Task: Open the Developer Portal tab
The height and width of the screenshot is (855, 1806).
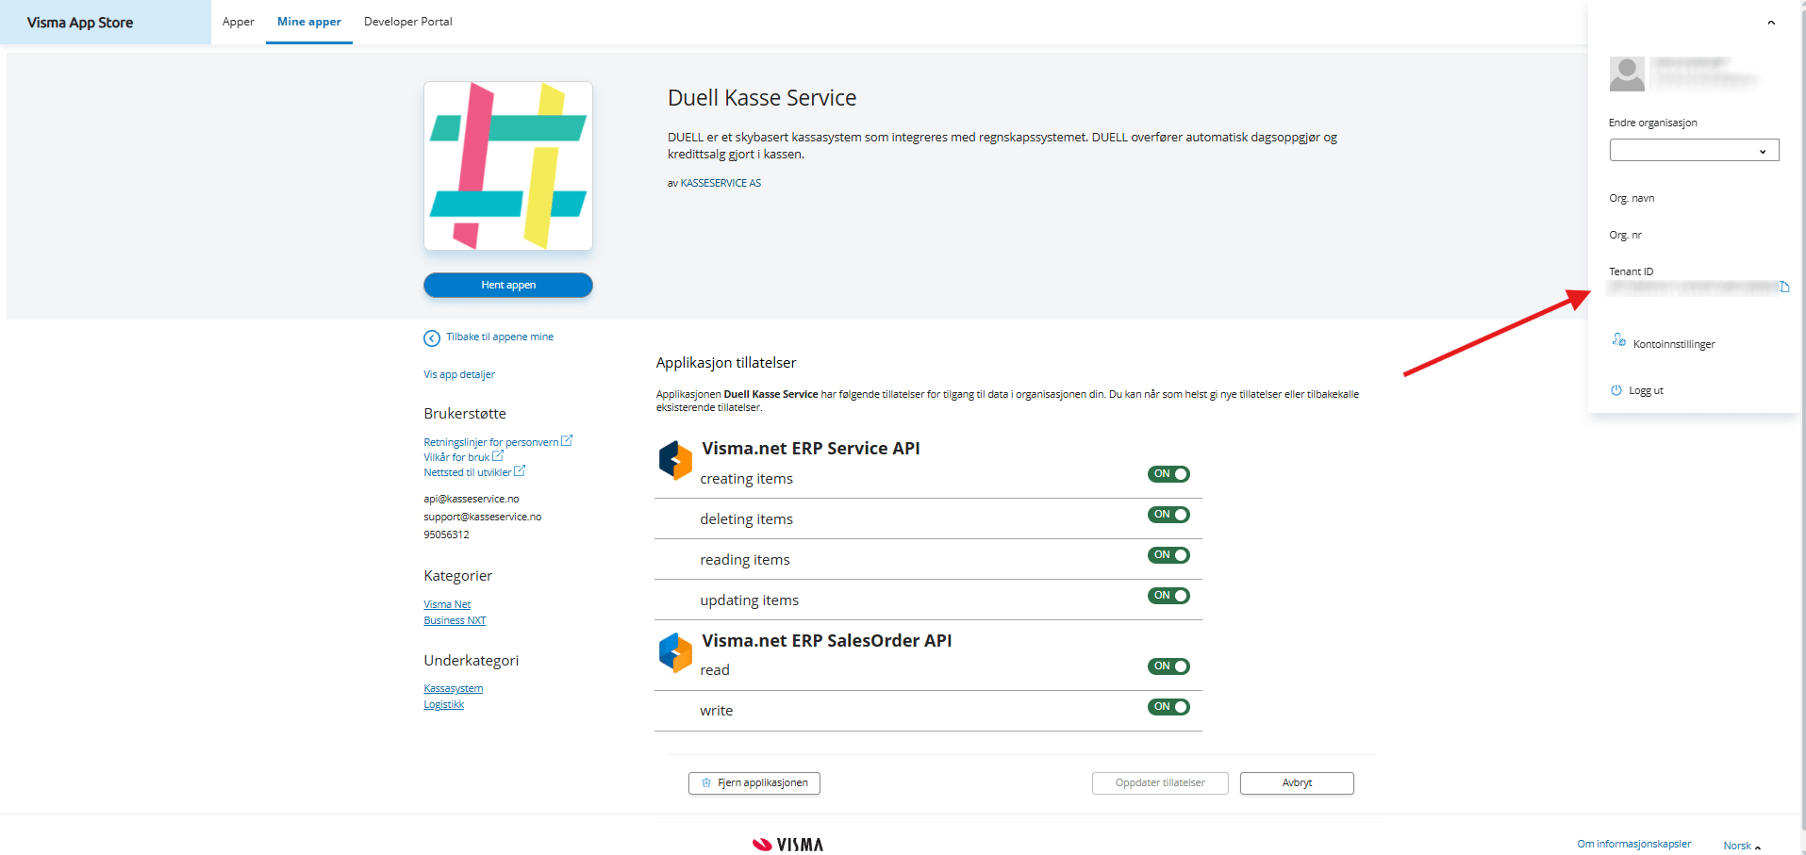Action: 407,22
